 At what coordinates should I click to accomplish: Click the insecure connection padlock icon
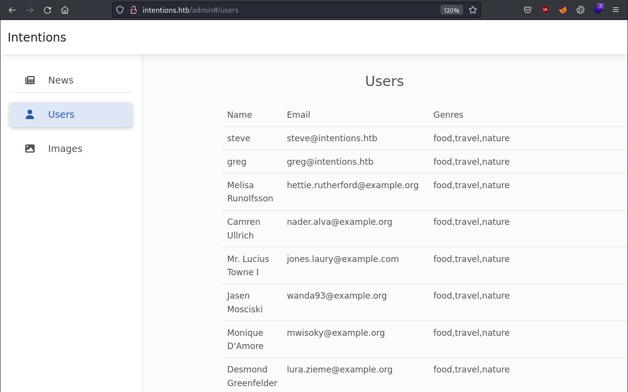click(x=133, y=10)
